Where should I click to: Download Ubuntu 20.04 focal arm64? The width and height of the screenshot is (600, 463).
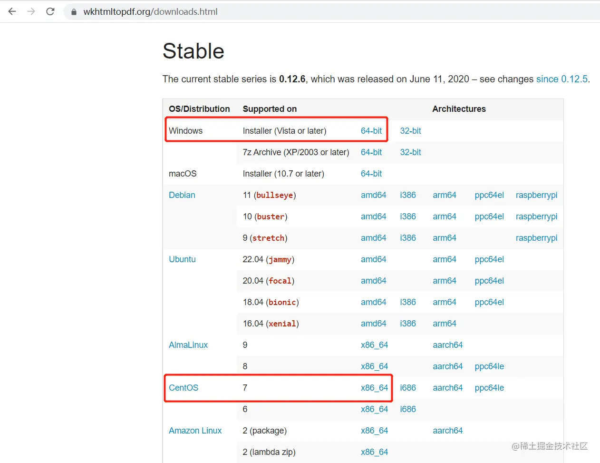445,281
